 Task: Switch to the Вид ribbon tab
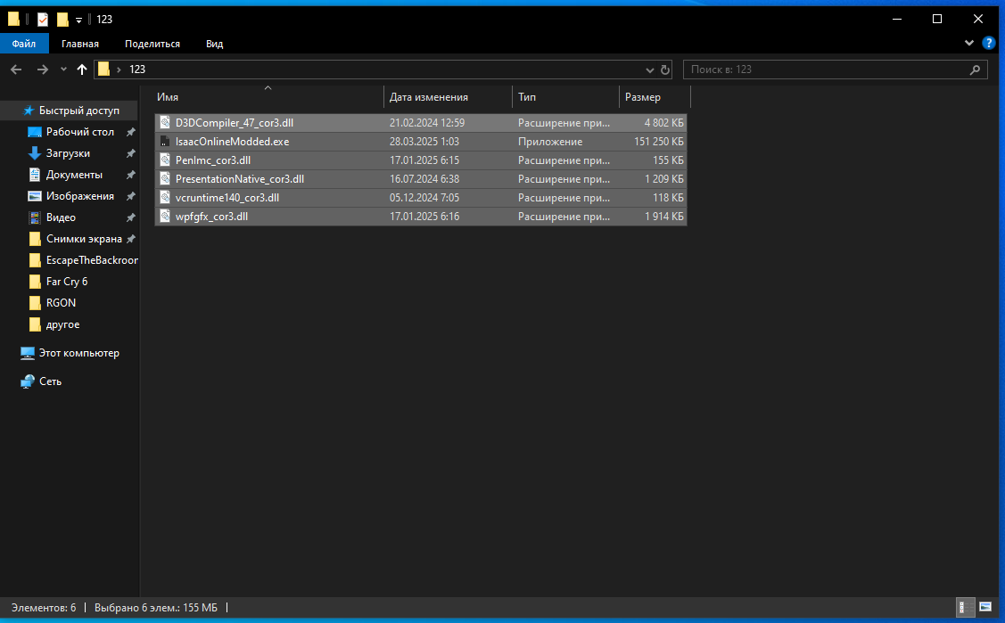214,44
